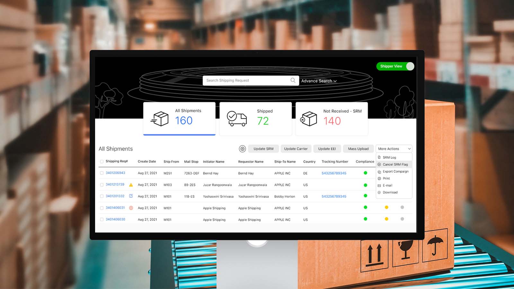Click green compliance dot for shipment 3401206943
514x289 pixels.
coord(365,173)
